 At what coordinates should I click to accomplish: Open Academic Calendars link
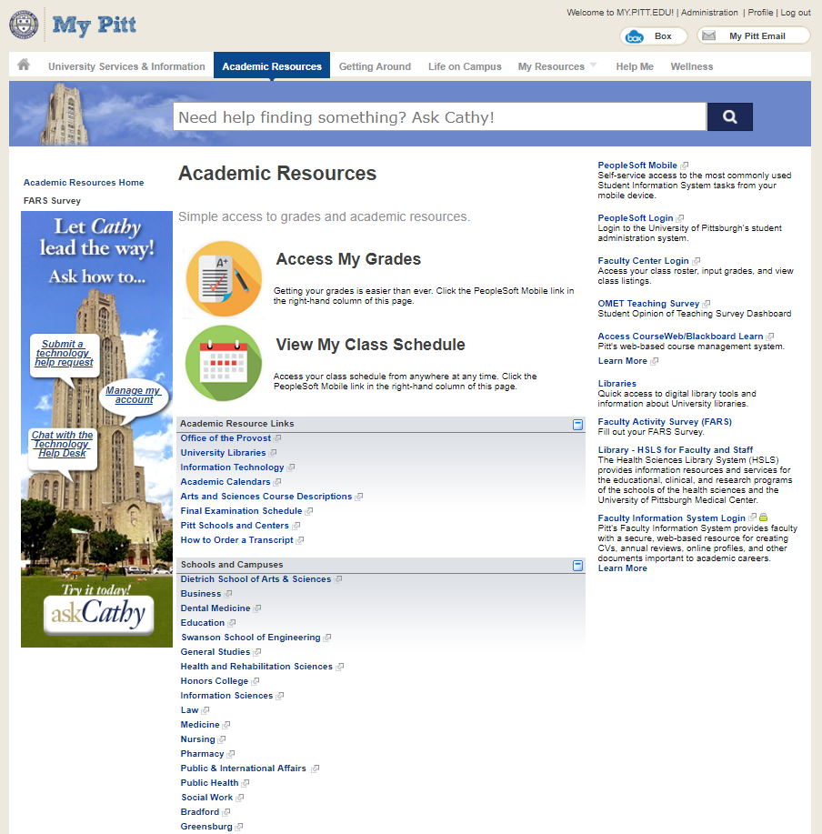(x=225, y=482)
